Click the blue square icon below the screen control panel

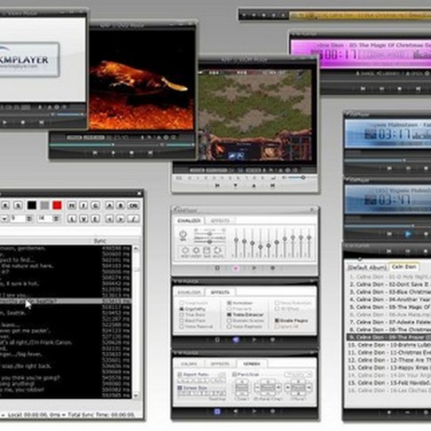(x=217, y=412)
